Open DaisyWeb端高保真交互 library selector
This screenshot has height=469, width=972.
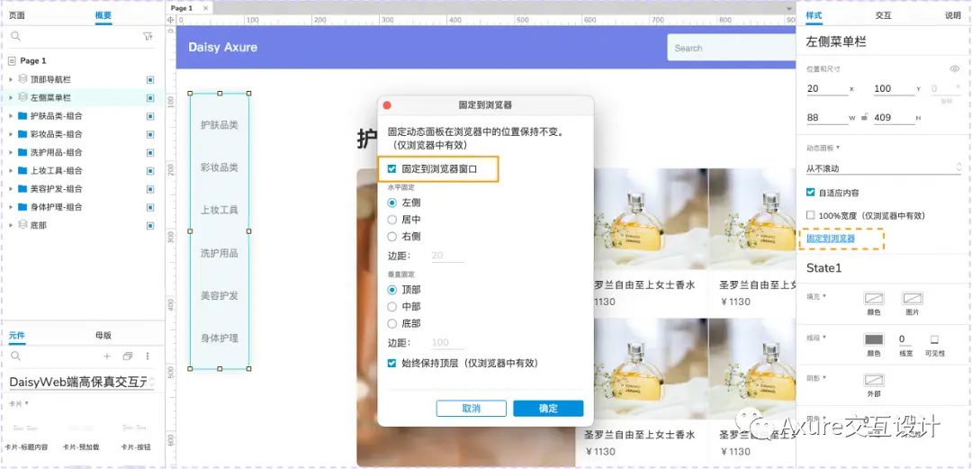(82, 383)
